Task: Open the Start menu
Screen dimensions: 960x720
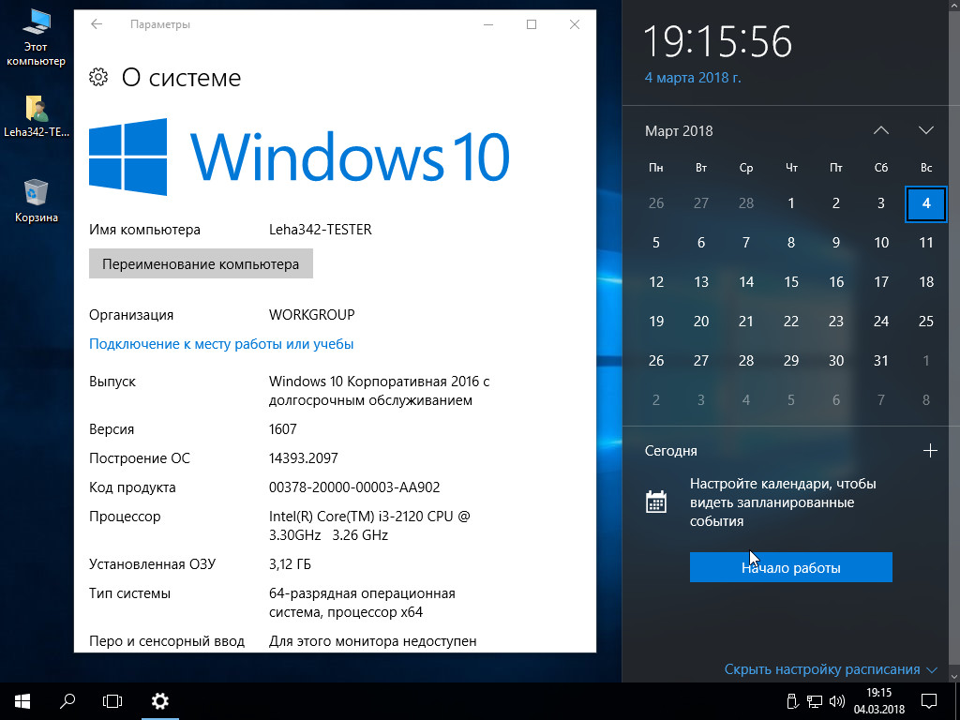Action: [x=22, y=700]
